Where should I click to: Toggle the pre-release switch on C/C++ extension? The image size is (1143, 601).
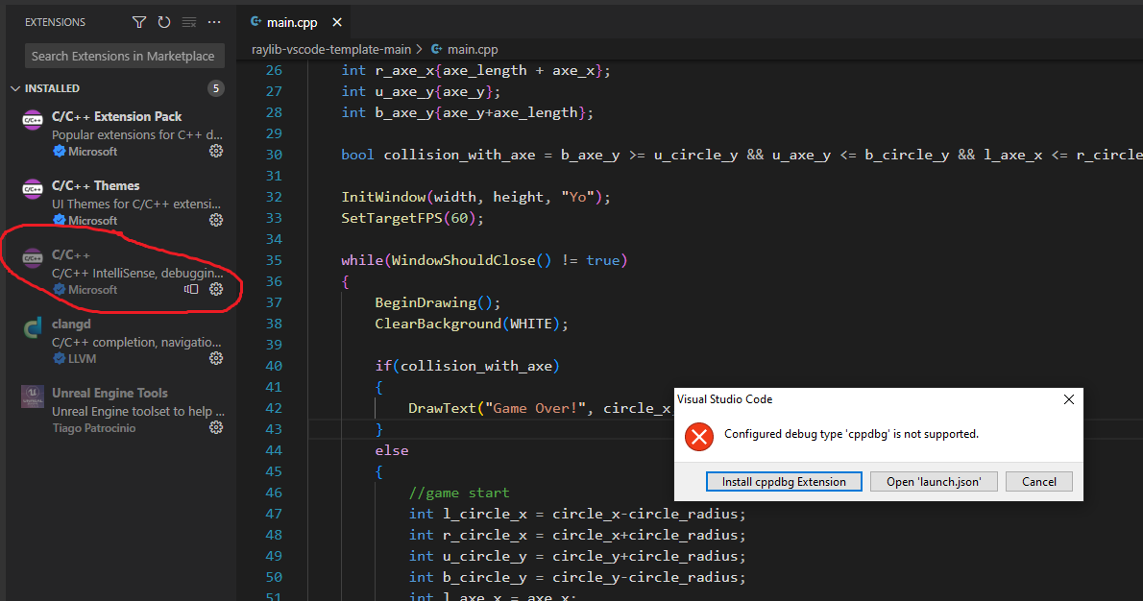coord(191,289)
